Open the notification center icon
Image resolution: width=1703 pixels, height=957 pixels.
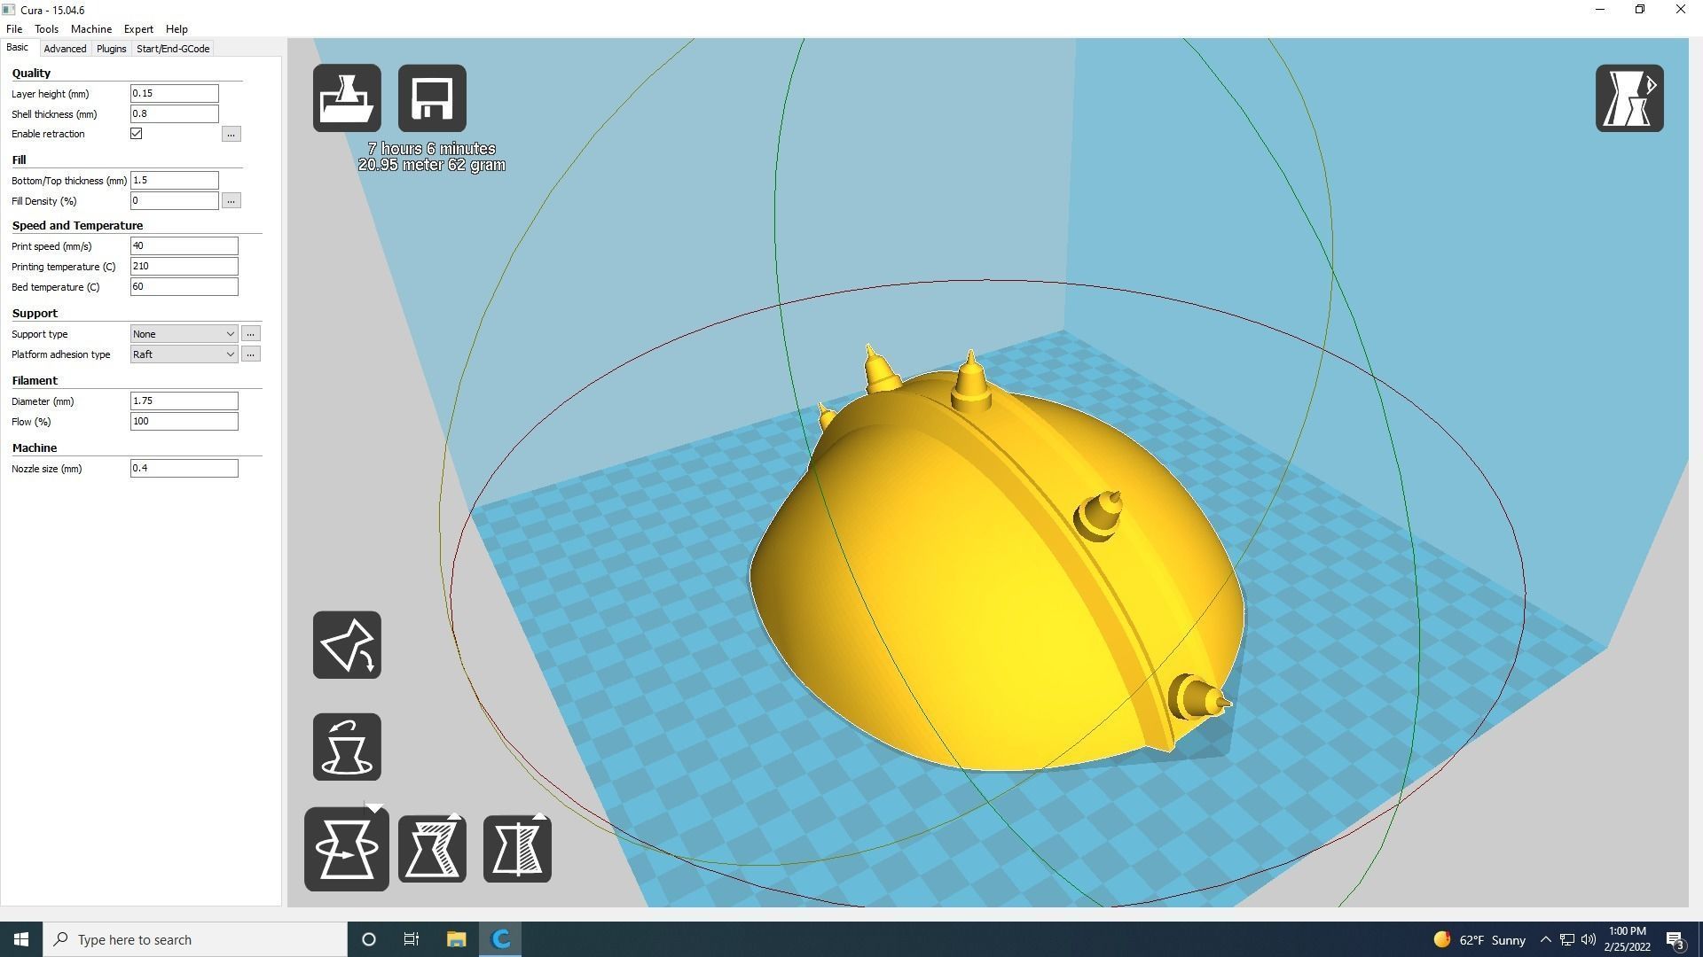click(1676, 939)
